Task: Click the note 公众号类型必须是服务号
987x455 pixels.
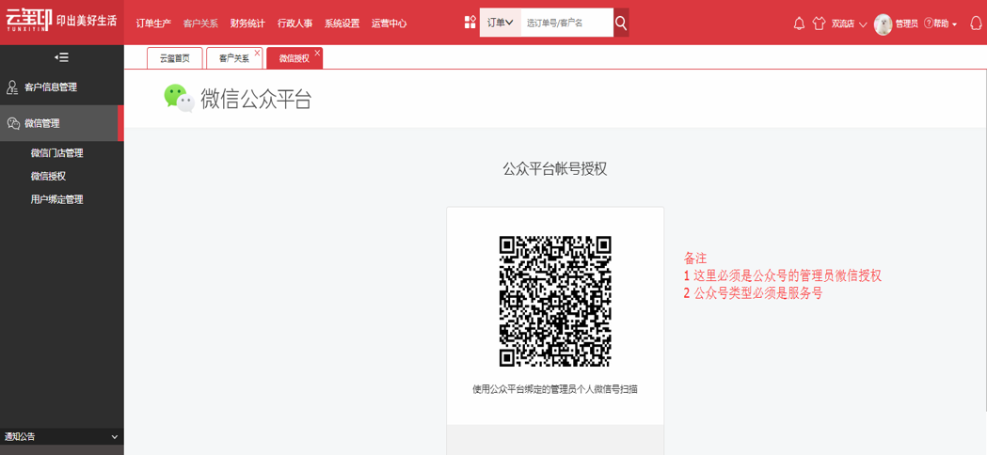Action: (x=757, y=293)
